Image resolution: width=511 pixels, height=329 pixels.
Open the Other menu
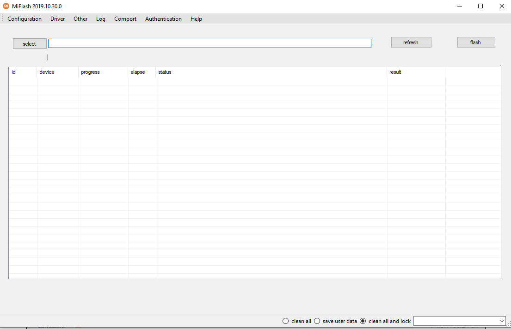click(80, 19)
